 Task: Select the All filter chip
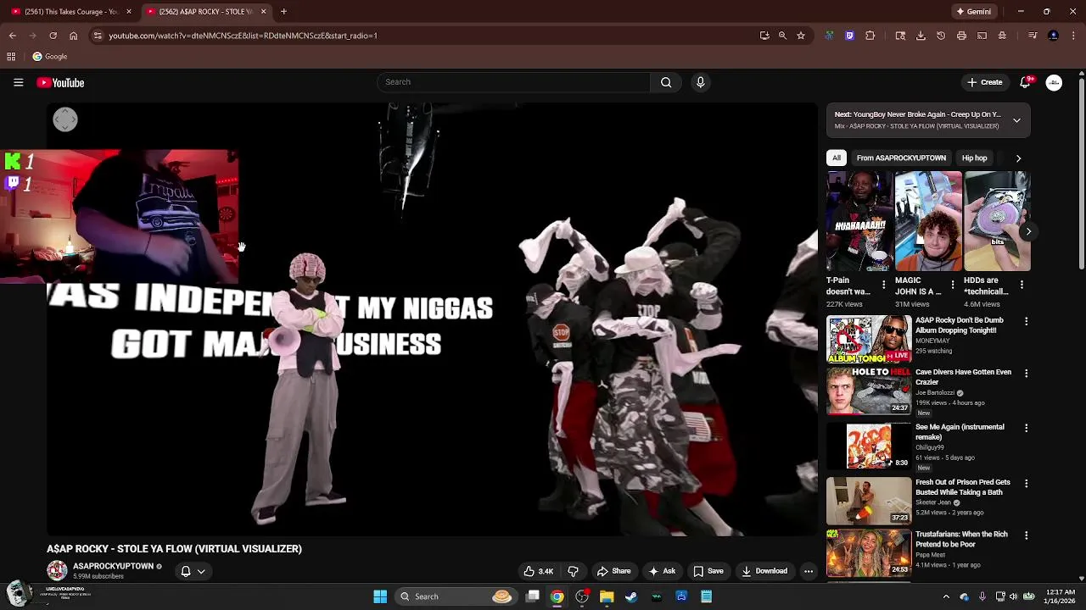(x=837, y=158)
